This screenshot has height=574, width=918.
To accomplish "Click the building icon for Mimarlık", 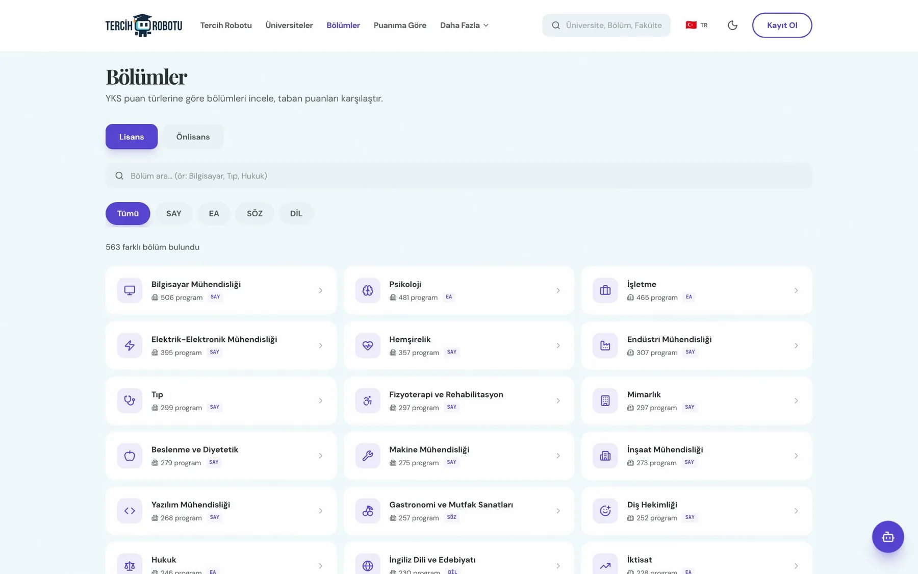I will [x=605, y=401].
